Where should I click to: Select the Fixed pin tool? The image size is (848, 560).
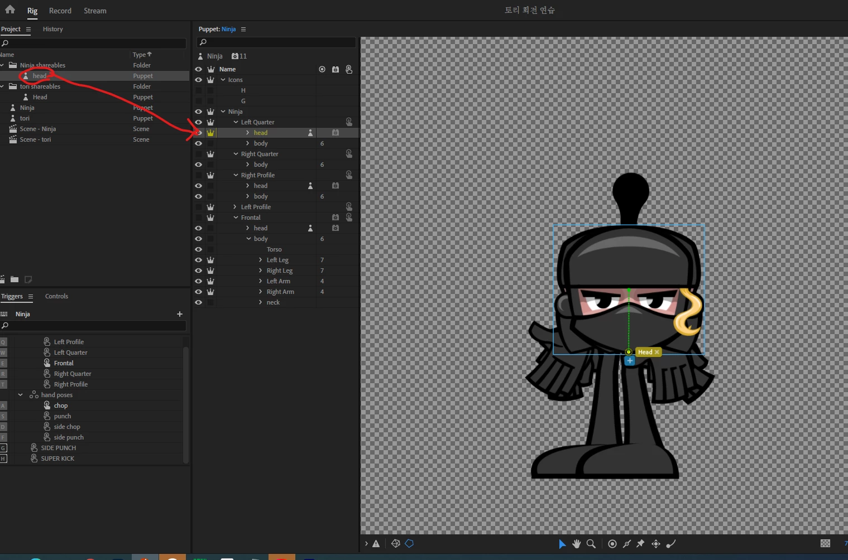point(641,544)
